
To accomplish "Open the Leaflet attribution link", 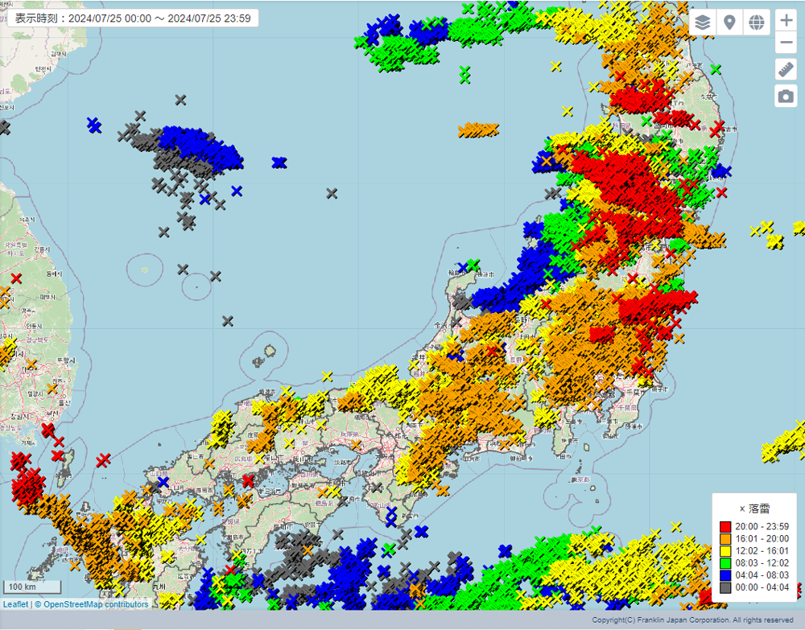I will [14, 604].
